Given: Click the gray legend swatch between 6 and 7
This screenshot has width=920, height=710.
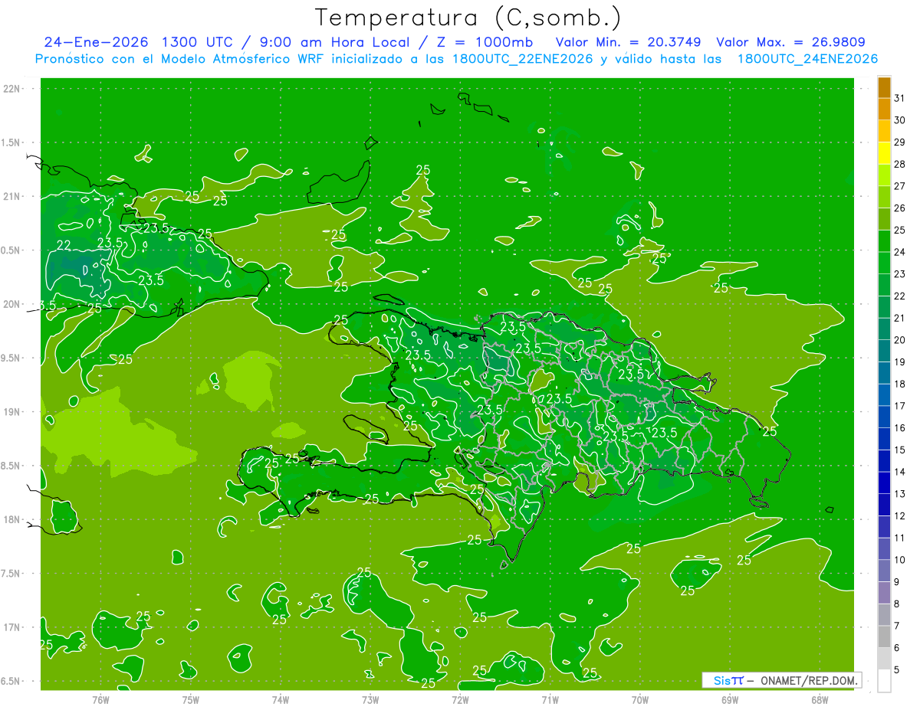Looking at the screenshot, I should [x=884, y=637].
